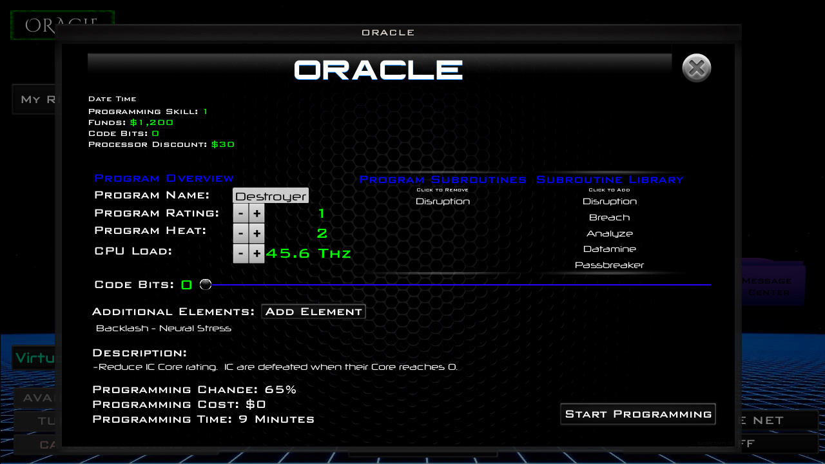
Task: Adjust the Code Bits slider handle
Action: point(206,284)
